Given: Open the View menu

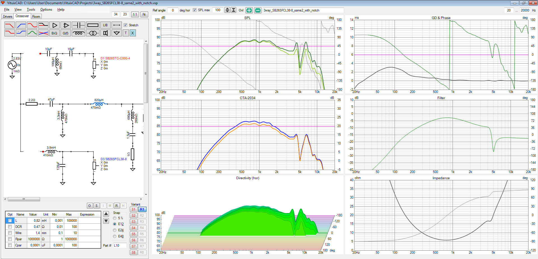Looking at the screenshot, I should coord(18,10).
